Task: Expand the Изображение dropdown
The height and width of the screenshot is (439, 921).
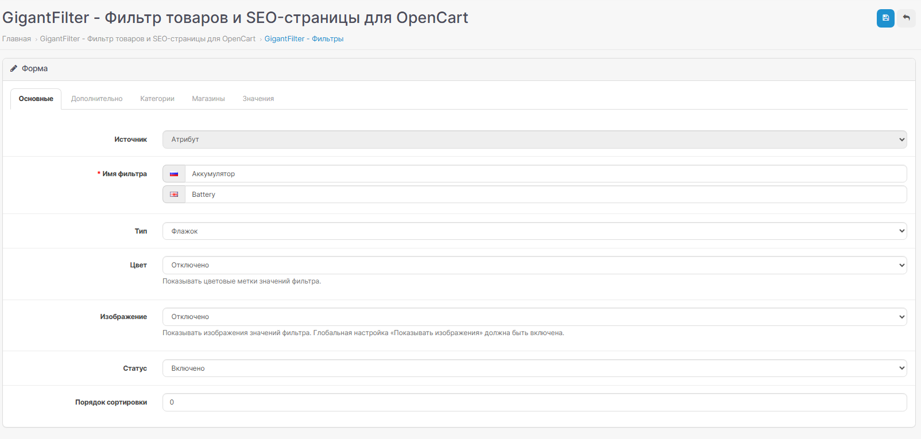Action: point(535,317)
